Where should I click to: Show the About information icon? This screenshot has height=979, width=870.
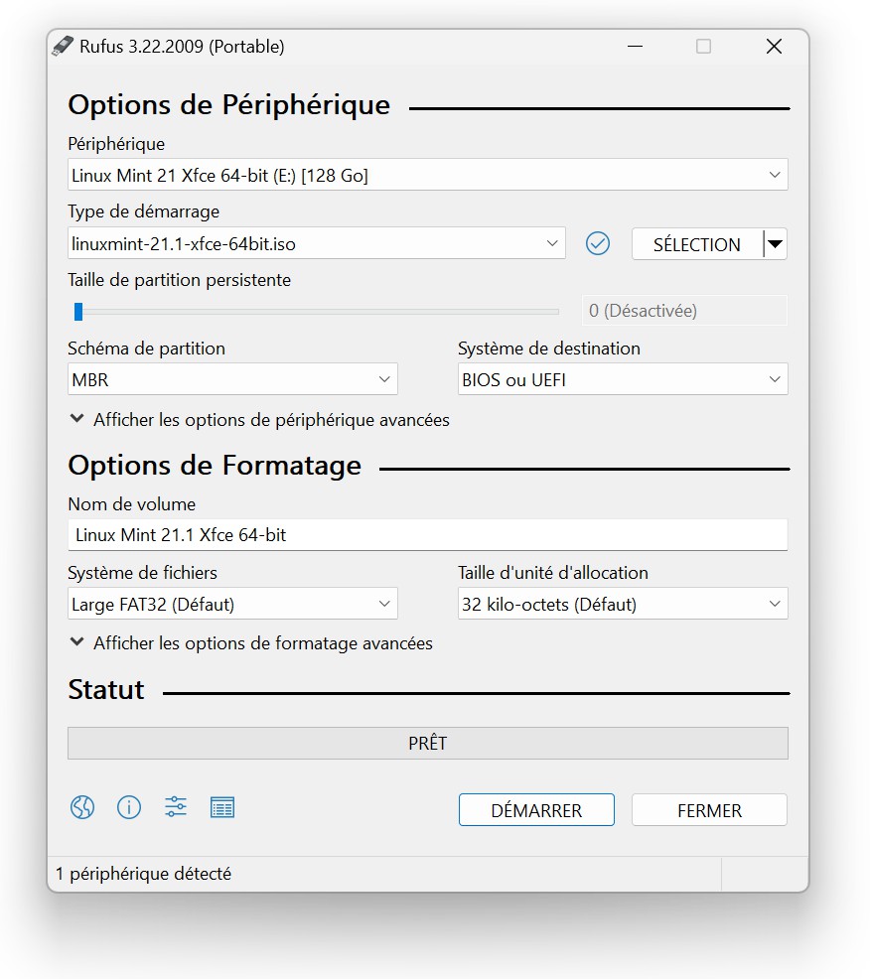[x=129, y=807]
